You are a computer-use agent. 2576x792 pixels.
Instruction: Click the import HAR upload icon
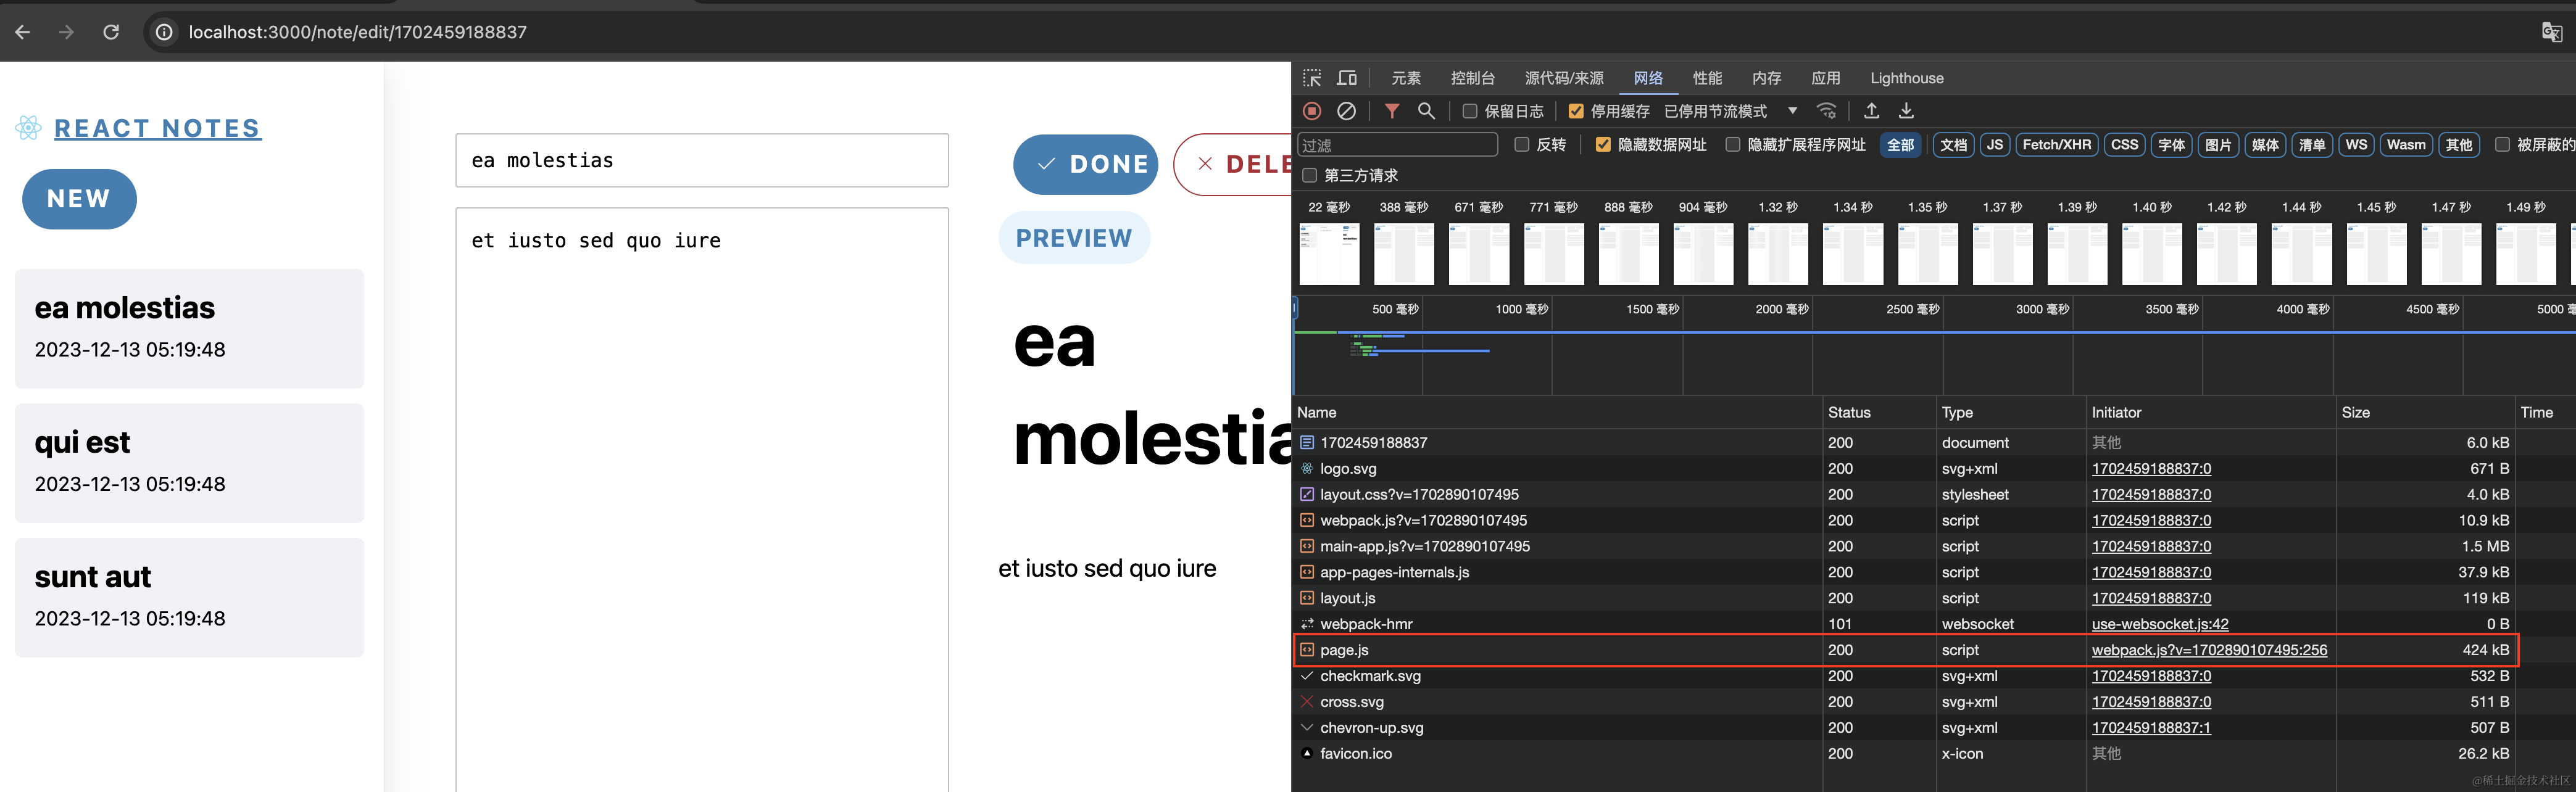(1871, 111)
